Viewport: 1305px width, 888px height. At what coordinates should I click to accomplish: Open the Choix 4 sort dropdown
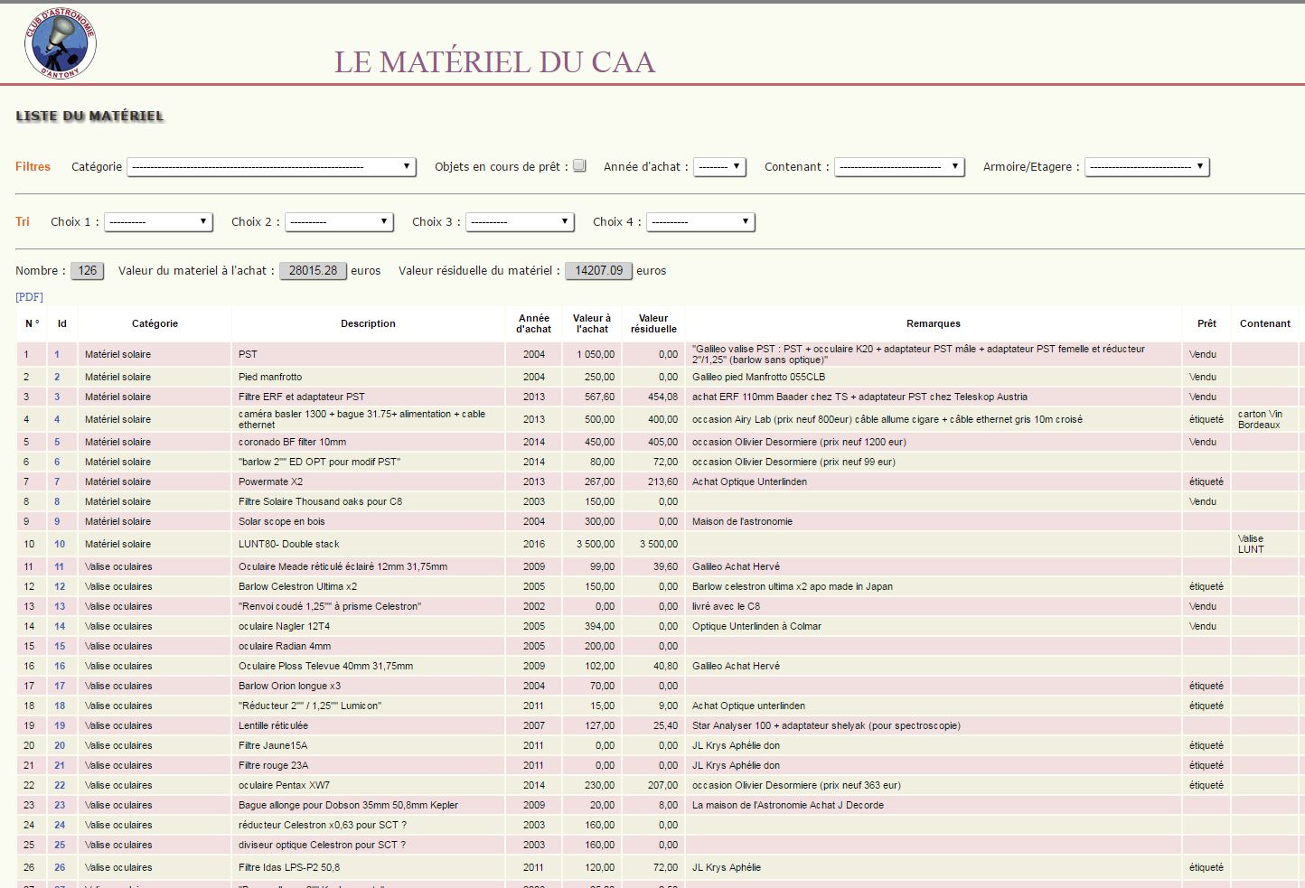tap(700, 222)
